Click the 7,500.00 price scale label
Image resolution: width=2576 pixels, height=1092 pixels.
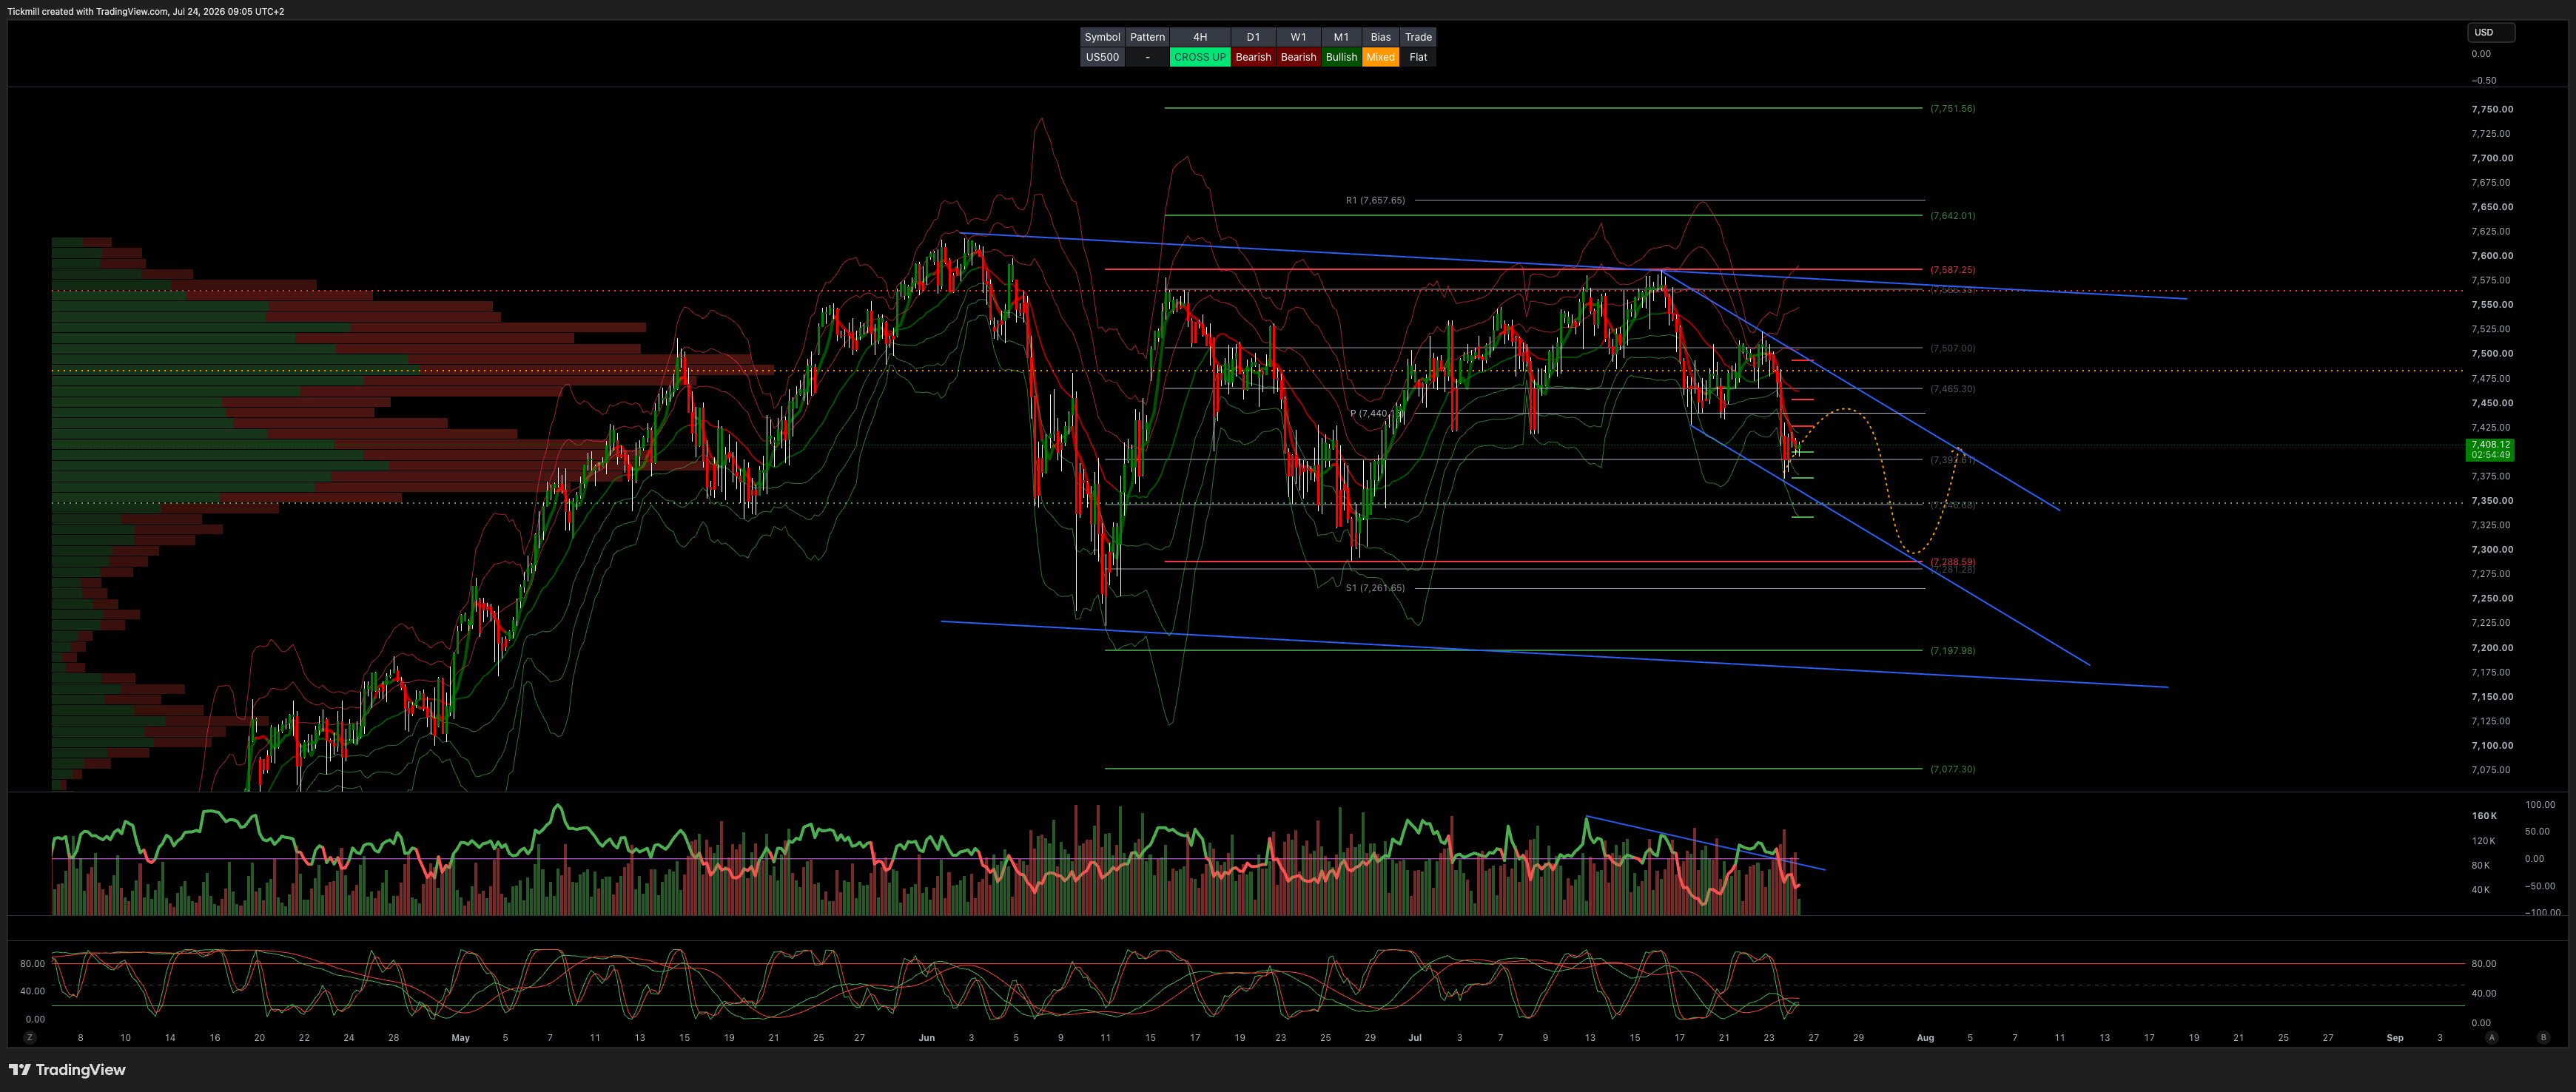click(x=2491, y=353)
